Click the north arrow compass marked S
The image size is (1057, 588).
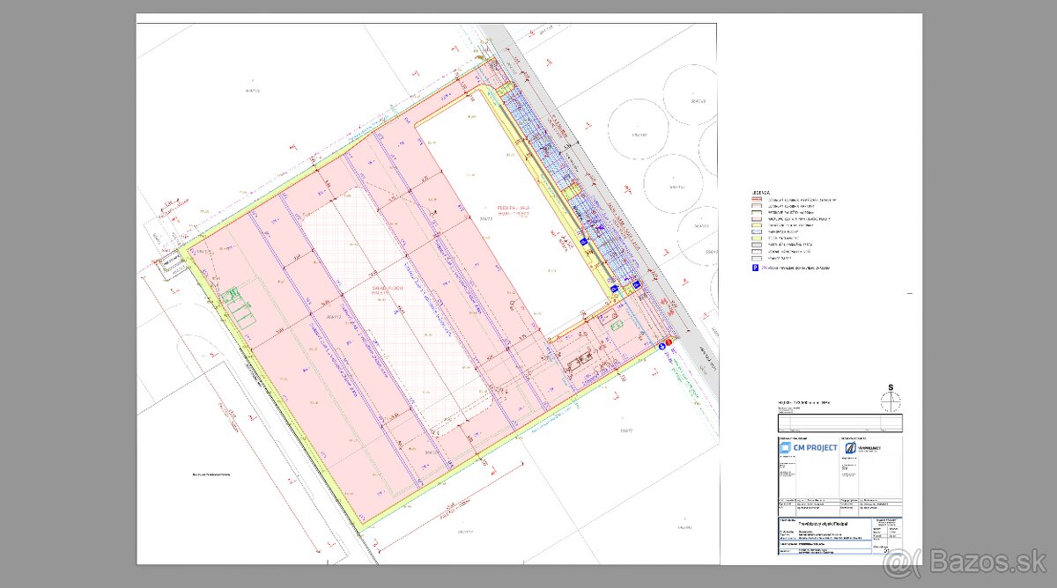(x=891, y=399)
